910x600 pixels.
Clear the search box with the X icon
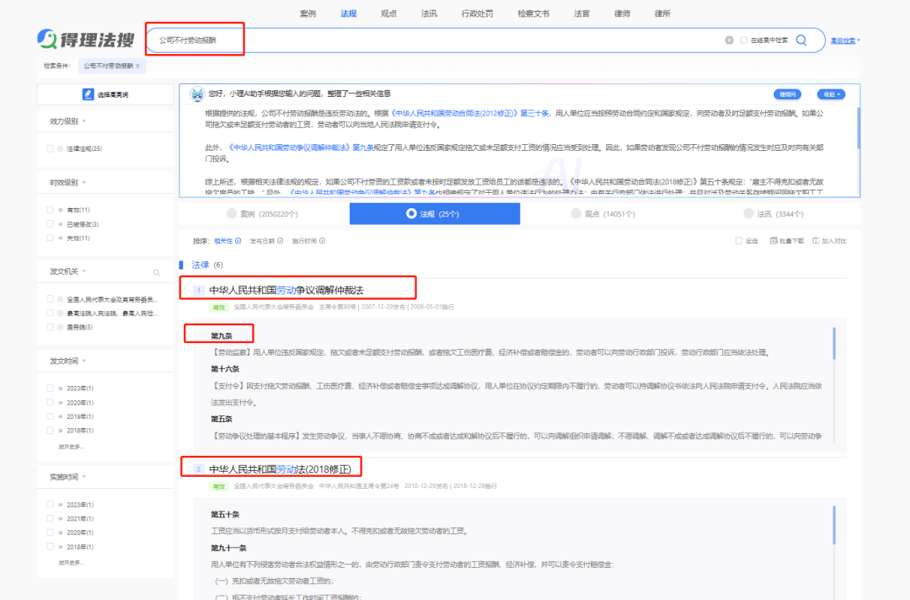coord(729,40)
